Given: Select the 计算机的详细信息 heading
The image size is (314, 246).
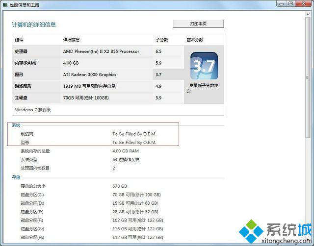Looking at the screenshot, I should (34, 25).
